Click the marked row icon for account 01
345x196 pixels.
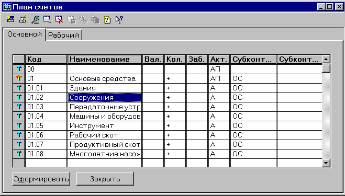[19, 78]
